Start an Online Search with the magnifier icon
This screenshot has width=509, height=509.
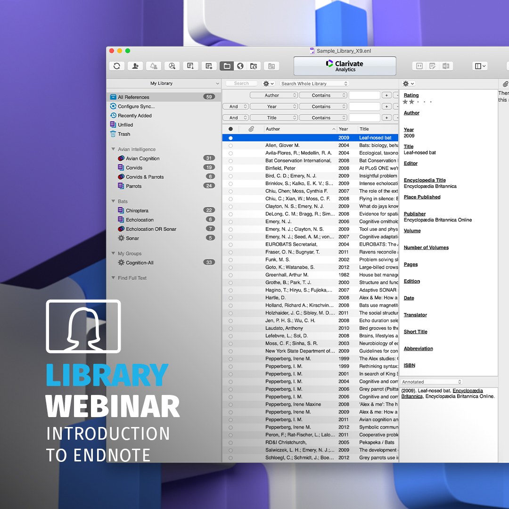pyautogui.click(x=172, y=66)
